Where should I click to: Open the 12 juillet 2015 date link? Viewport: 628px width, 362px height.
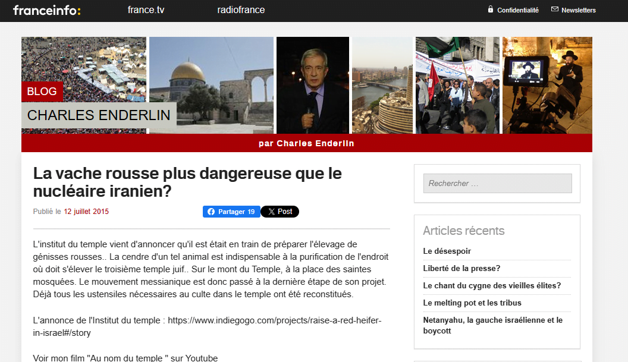point(86,212)
